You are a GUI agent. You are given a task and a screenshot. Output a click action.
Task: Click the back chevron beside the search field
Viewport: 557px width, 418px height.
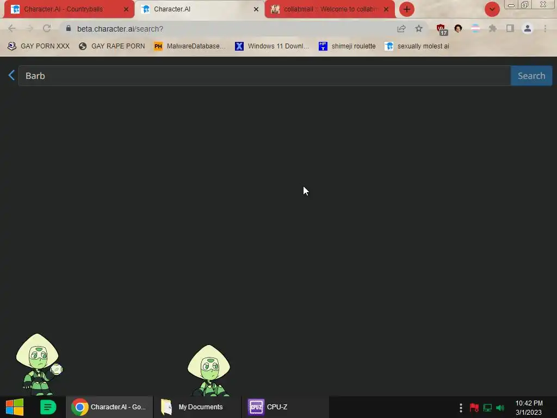(11, 75)
